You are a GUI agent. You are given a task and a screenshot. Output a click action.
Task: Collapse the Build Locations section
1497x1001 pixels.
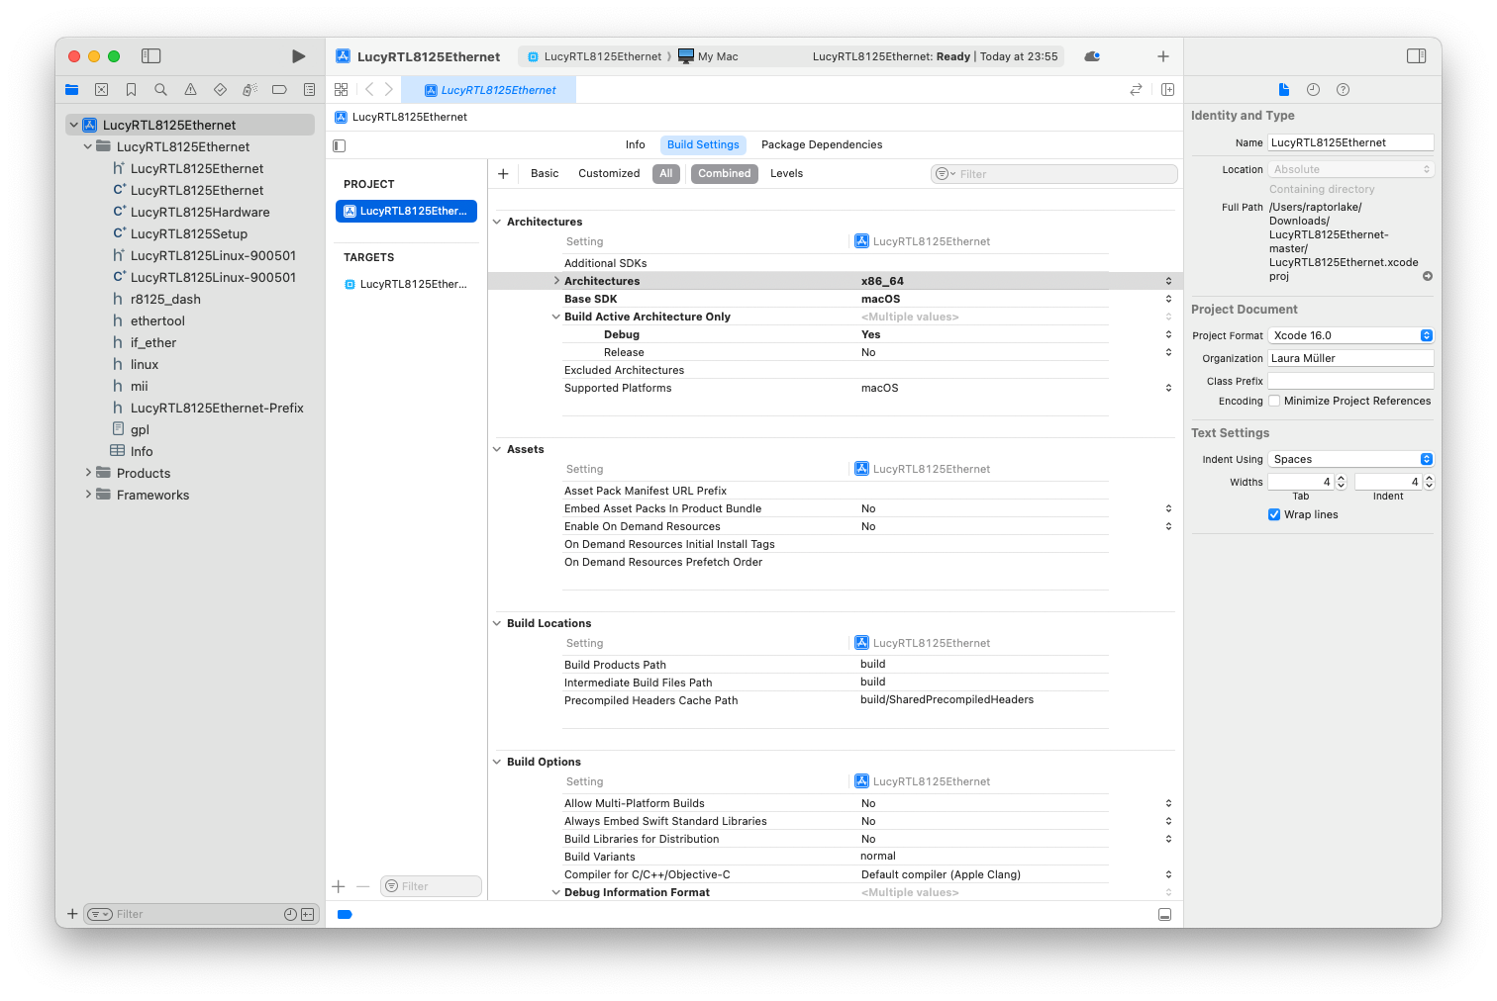tap(497, 624)
